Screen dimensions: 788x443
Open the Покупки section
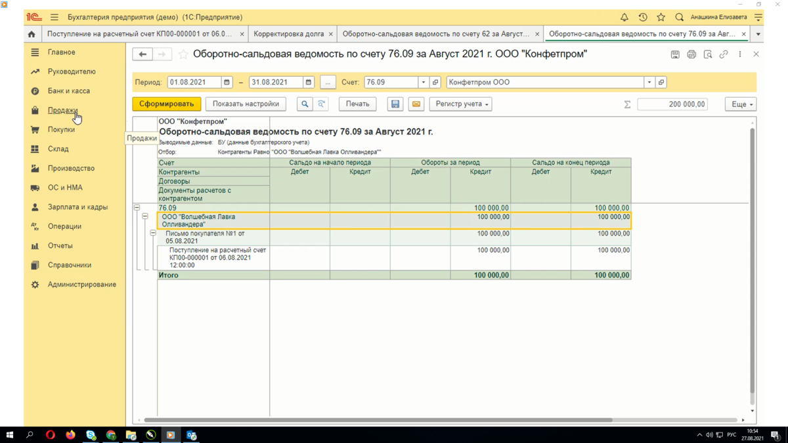pyautogui.click(x=61, y=129)
